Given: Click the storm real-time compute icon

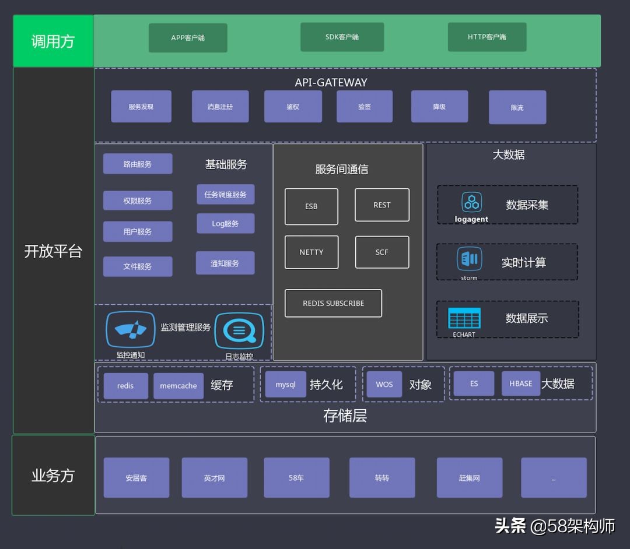Looking at the screenshot, I should pyautogui.click(x=470, y=261).
